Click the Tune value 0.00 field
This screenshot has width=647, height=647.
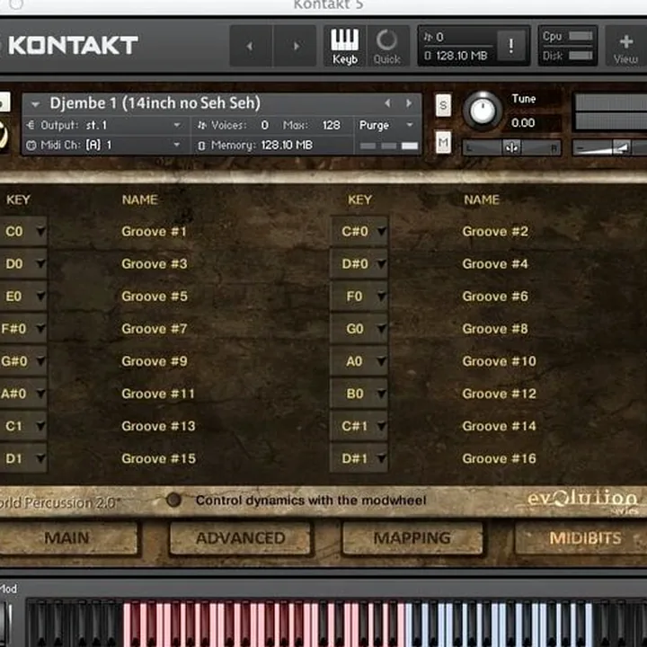523,123
